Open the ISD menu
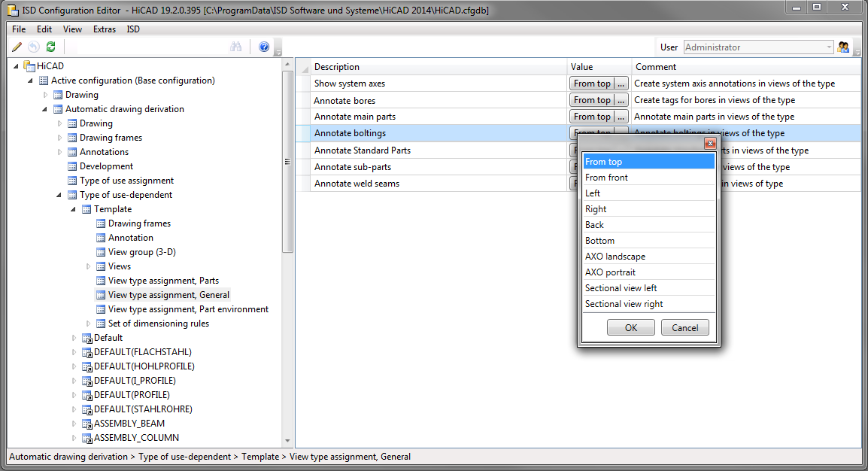The width and height of the screenshot is (868, 471). tap(133, 29)
